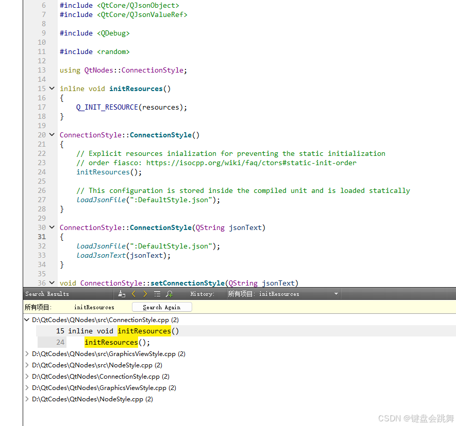This screenshot has height=426, width=456.
Task: Fold the ConnectionStyle(QString) constructor at line 30
Action: click(x=52, y=227)
